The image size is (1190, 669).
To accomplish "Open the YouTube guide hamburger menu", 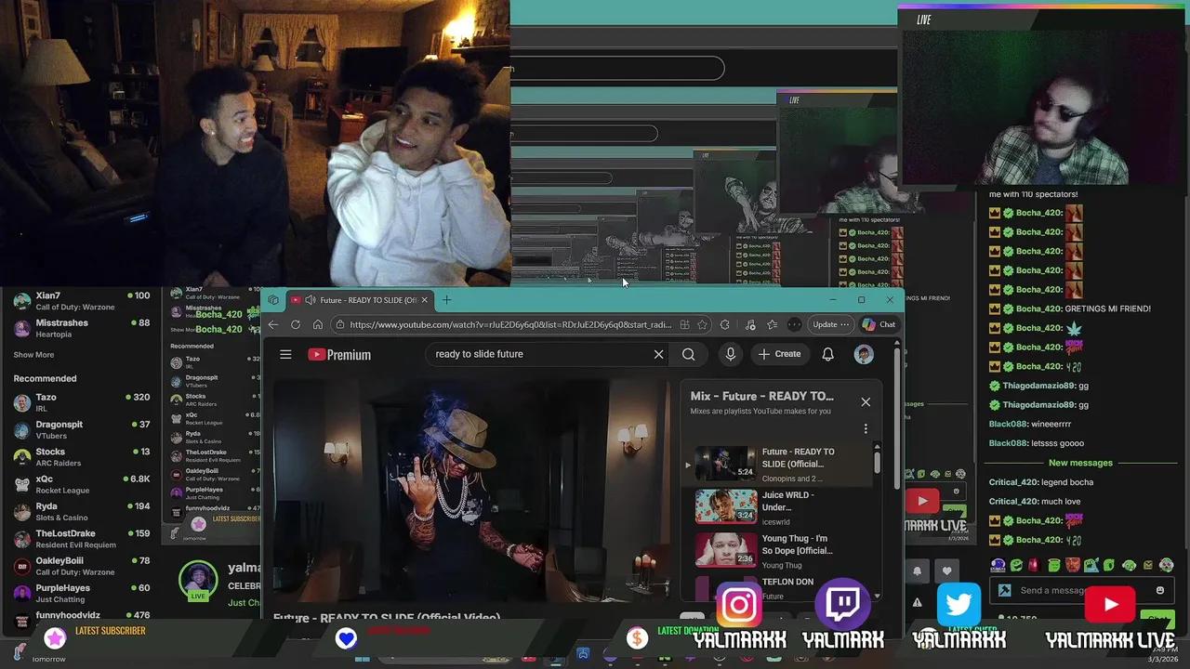I will click(285, 354).
